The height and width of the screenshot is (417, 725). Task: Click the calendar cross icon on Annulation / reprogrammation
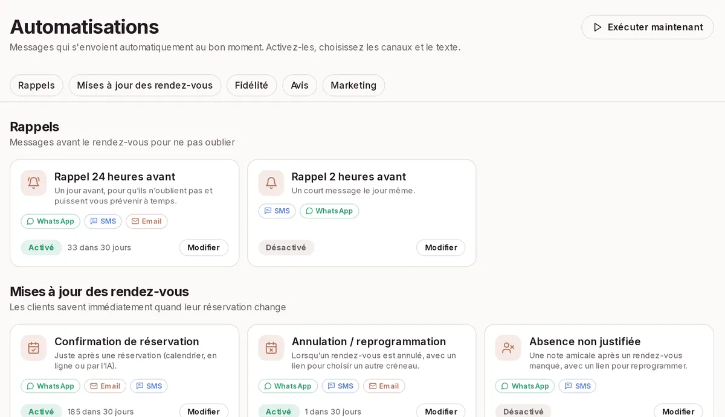271,348
